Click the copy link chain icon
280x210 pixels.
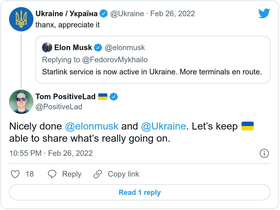click(97, 174)
